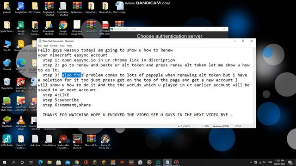Click the blank text area below the last line
The image size is (296, 166).
(x=145, y=121)
